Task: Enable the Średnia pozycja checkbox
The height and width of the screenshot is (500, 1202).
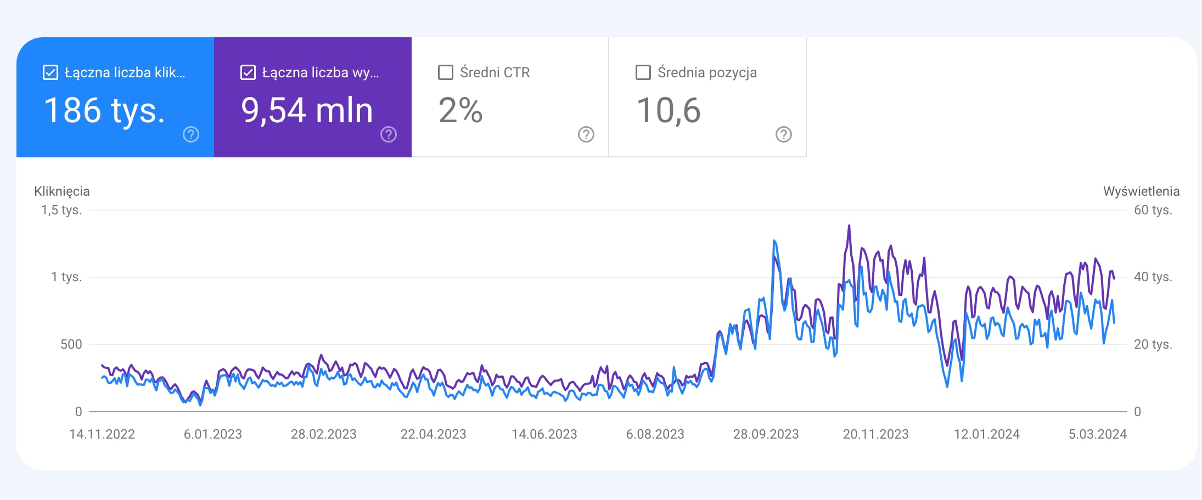Action: pyautogui.click(x=643, y=72)
